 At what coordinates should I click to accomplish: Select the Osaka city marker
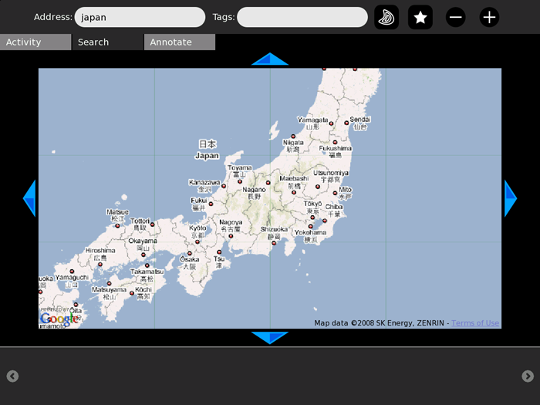189,254
